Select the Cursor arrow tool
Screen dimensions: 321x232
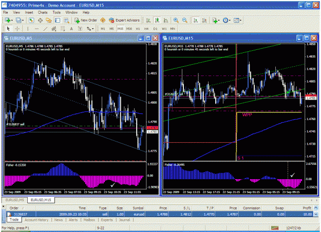(x=8, y=29)
